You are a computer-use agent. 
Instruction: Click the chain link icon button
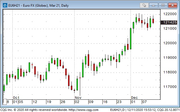[144, 5]
